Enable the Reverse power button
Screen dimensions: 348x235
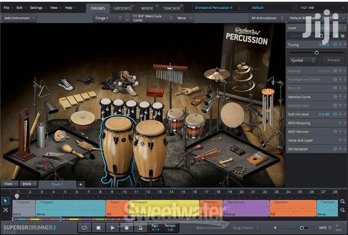click(x=335, y=71)
